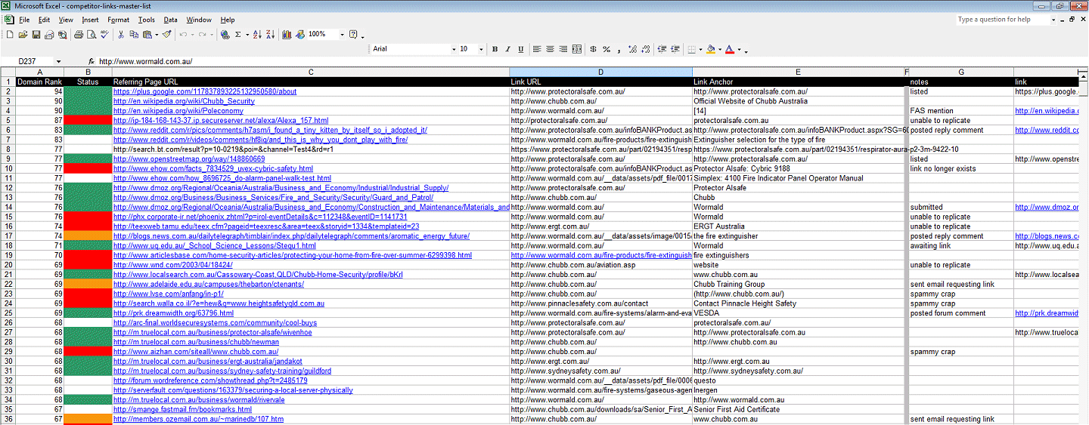
Task: Open the Format menu
Action: coord(118,20)
